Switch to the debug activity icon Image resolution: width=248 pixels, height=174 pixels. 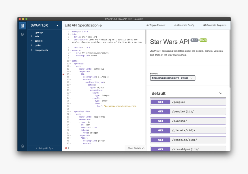(22, 34)
